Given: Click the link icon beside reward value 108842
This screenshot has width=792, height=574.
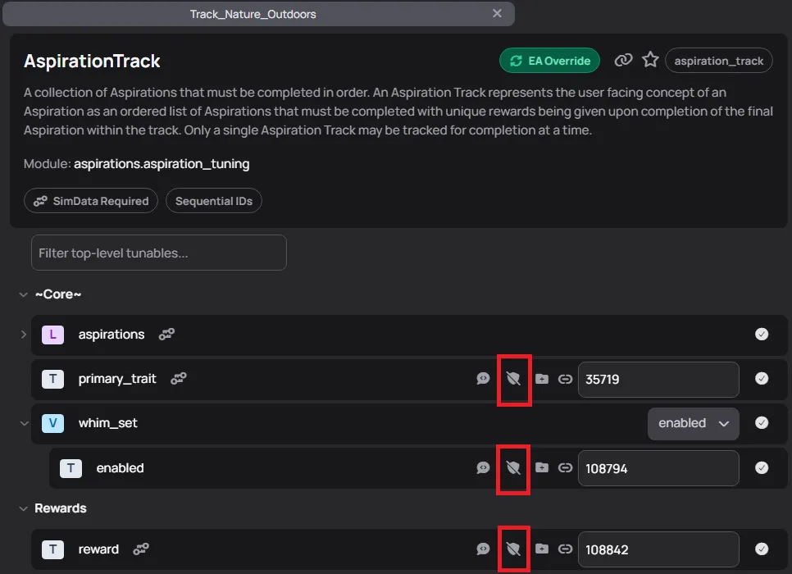Looking at the screenshot, I should tap(565, 549).
